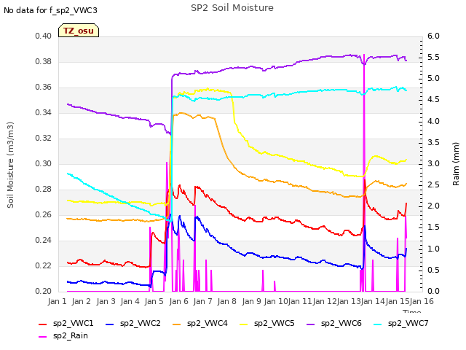The height and width of the screenshot is (350, 466).
Task: Click the Jan 3 x-axis tick label
Action: coord(106,301)
